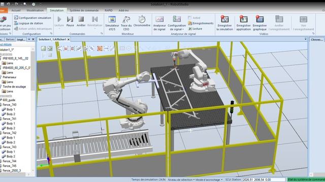This screenshot has height=182, width=325.
Task: Select IRB4600_60_205_C robot in tree
Action: [17, 68]
